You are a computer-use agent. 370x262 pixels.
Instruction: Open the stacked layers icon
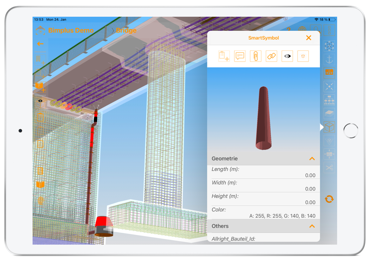click(329, 113)
